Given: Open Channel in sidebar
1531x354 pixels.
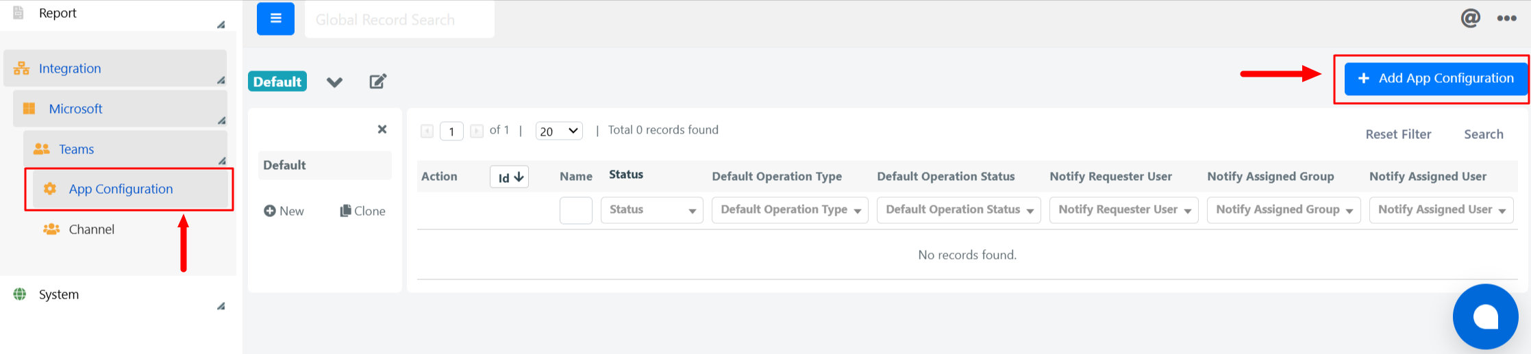Looking at the screenshot, I should click(91, 229).
